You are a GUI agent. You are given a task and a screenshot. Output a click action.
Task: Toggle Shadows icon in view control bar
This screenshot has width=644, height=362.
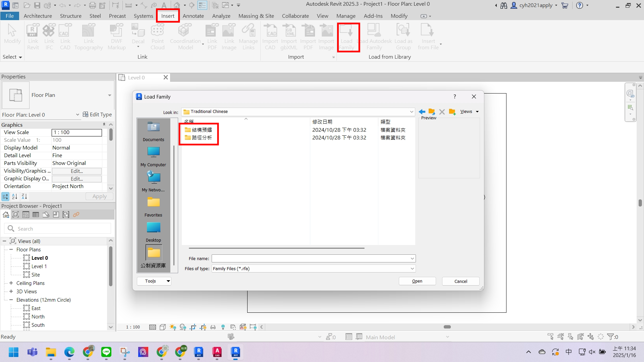[183, 327]
